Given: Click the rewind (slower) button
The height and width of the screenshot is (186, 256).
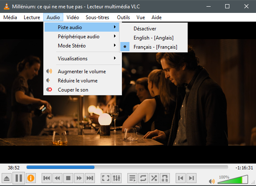Looking at the screenshot, I should point(57,178).
